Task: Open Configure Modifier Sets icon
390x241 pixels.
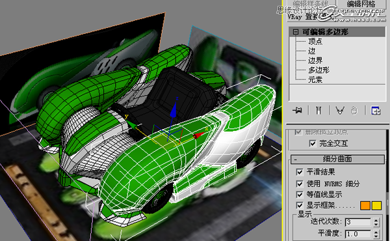Action: click(x=376, y=110)
